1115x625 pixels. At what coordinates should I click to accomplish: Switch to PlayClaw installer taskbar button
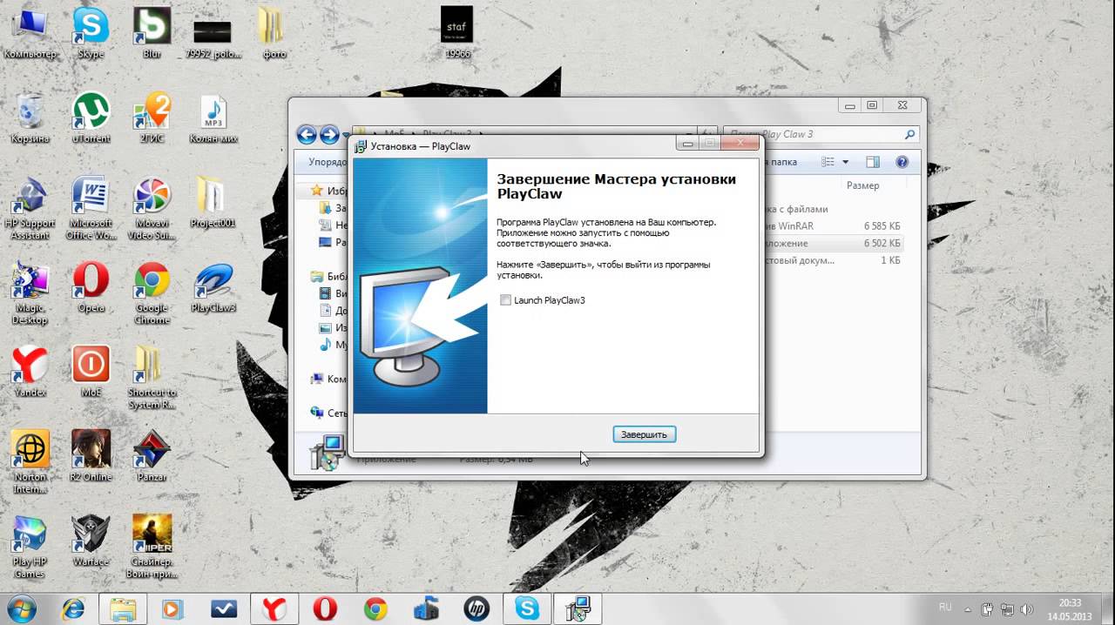tap(578, 608)
